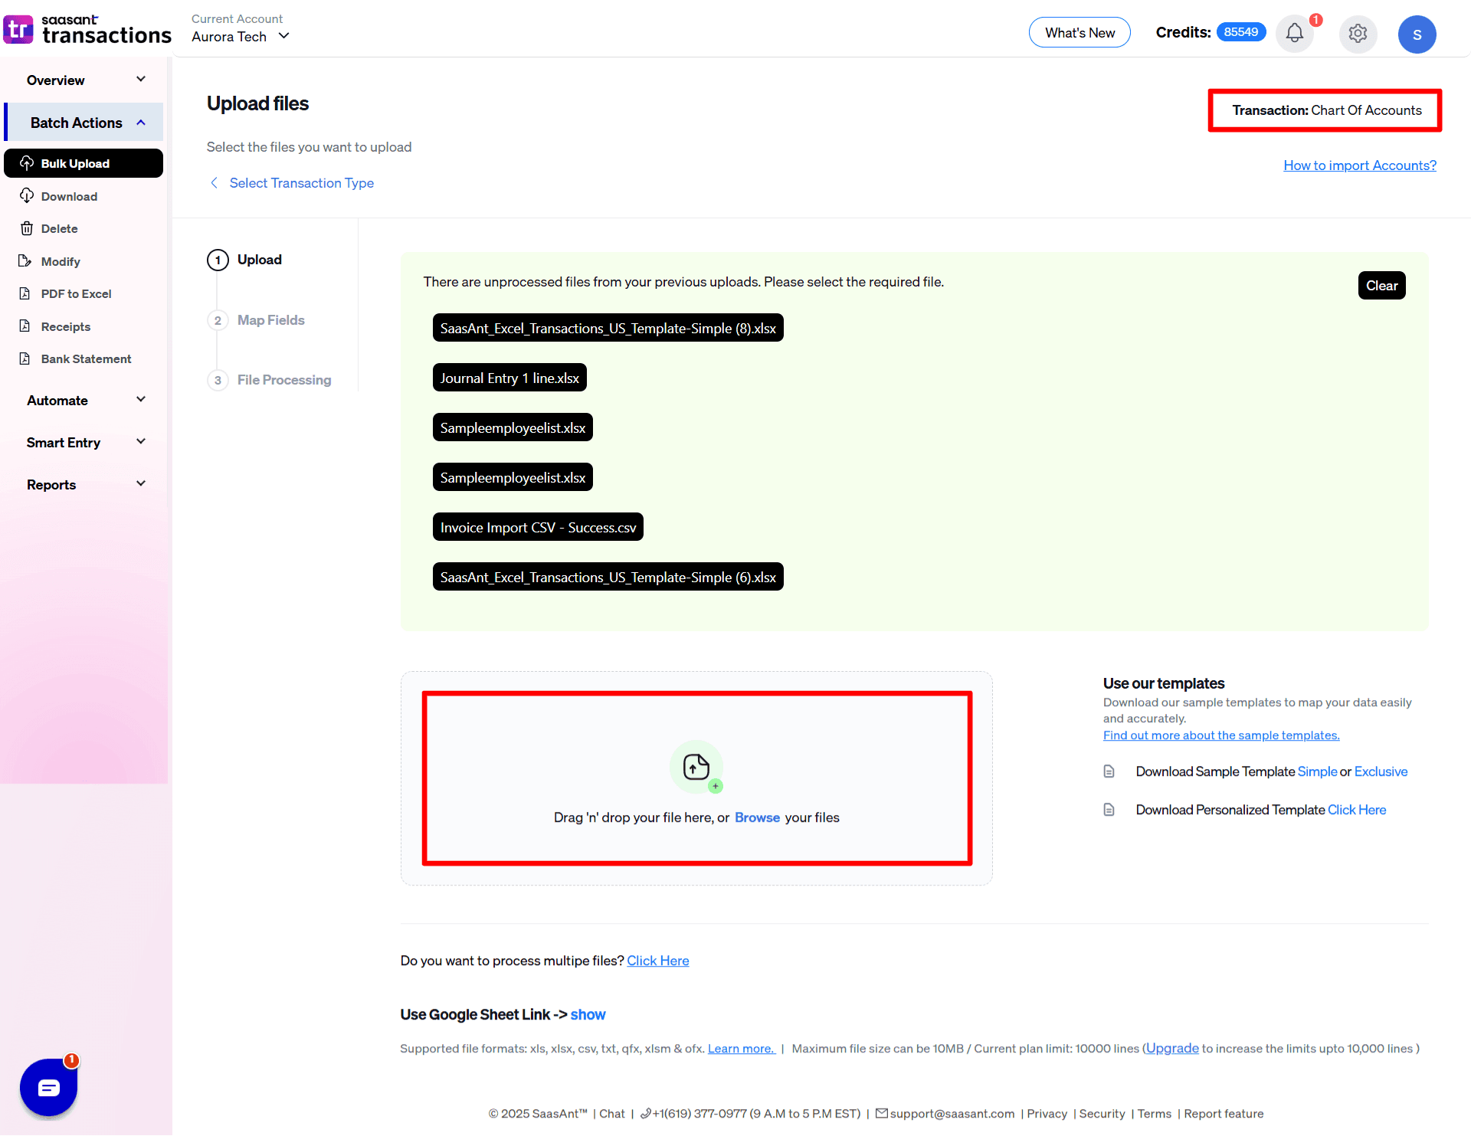Open the settings gear icon

coord(1358,34)
